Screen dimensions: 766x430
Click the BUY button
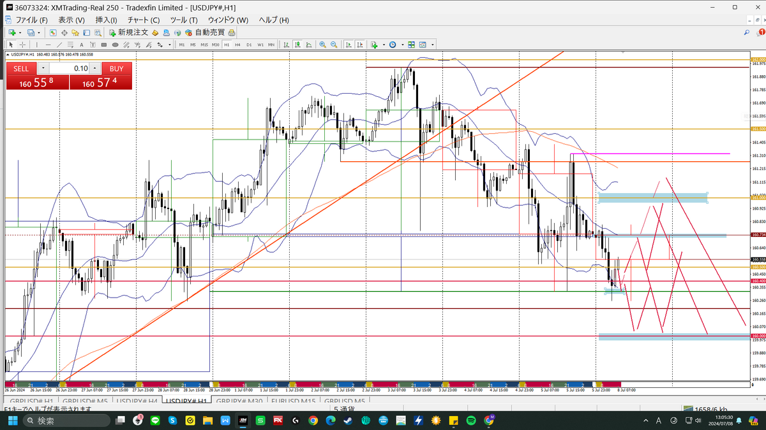(116, 68)
